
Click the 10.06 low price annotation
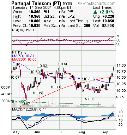point(37,93)
